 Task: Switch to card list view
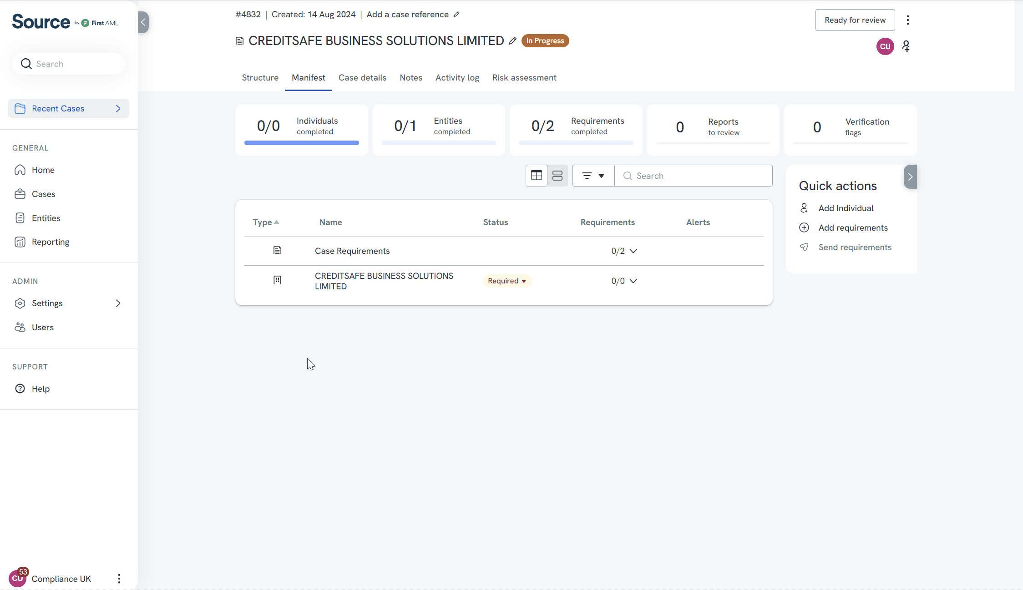tap(557, 176)
